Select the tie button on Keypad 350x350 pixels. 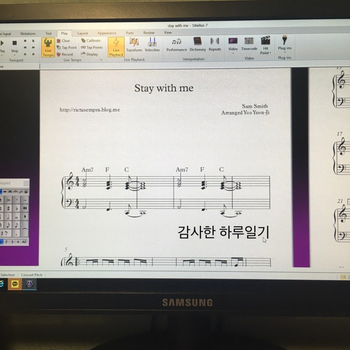click(25, 229)
